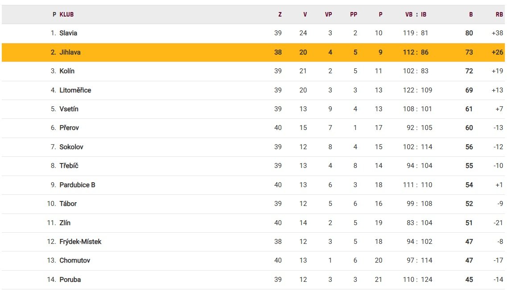
Task: Select the Sokolov team row name
Action: click(71, 147)
